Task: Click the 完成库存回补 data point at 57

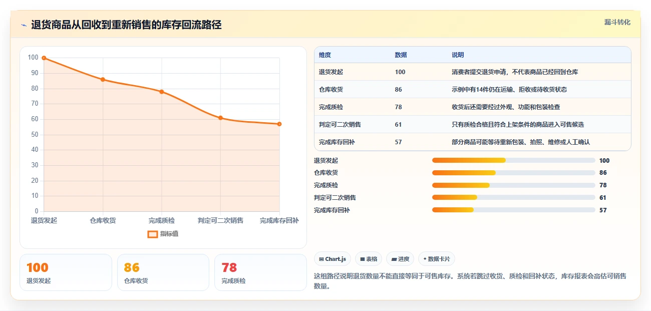Action: point(279,124)
